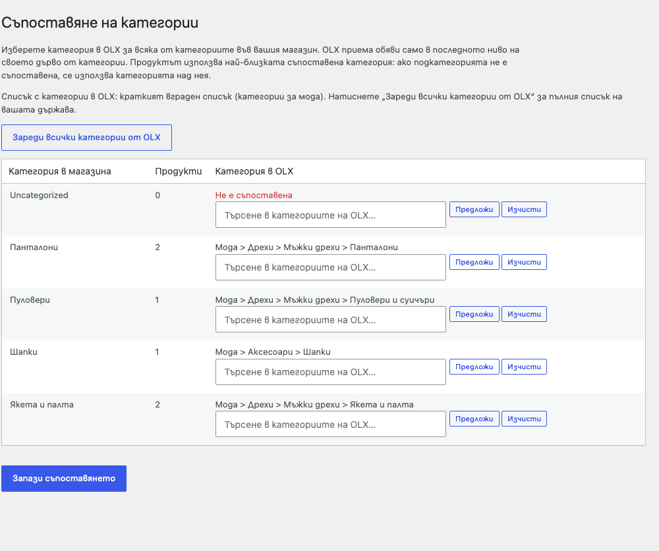Save mapping with 'Запази съпоставянето' button
This screenshot has width=659, height=551.
point(64,479)
